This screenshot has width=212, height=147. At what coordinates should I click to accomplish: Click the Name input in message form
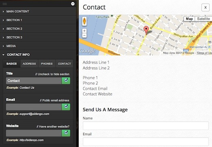[146, 126]
